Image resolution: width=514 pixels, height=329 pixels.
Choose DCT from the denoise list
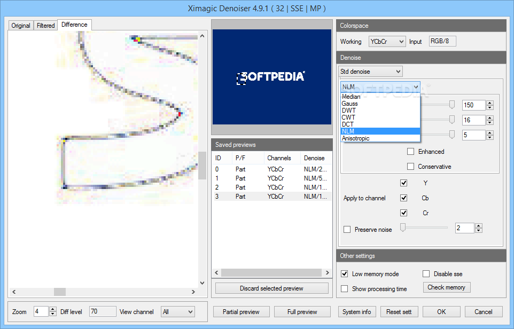pos(380,124)
